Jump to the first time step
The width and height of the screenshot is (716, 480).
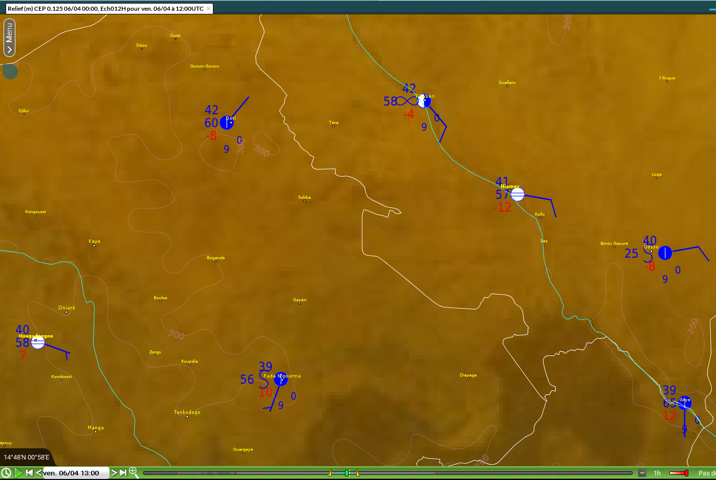(29, 473)
